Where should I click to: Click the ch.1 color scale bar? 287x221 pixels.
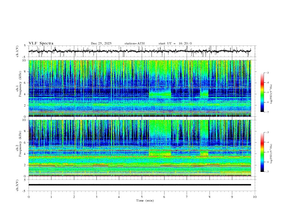pos(262,92)
